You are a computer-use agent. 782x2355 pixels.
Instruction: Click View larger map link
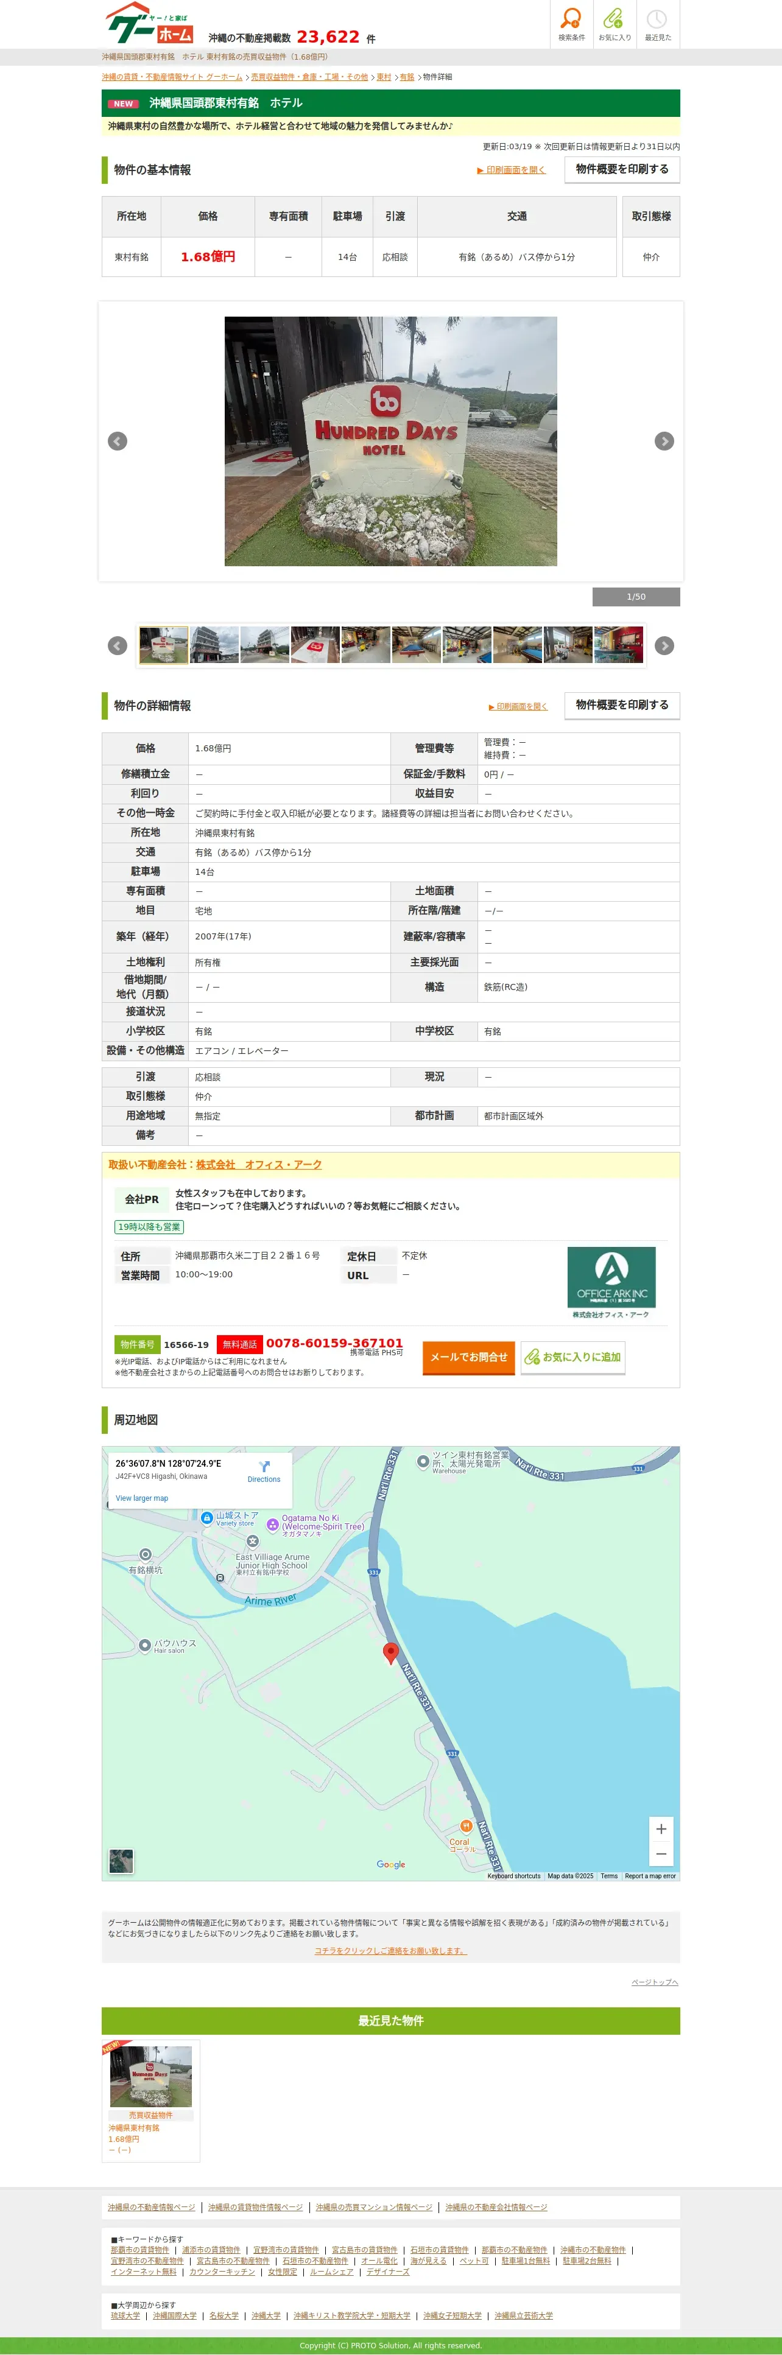coord(142,1498)
